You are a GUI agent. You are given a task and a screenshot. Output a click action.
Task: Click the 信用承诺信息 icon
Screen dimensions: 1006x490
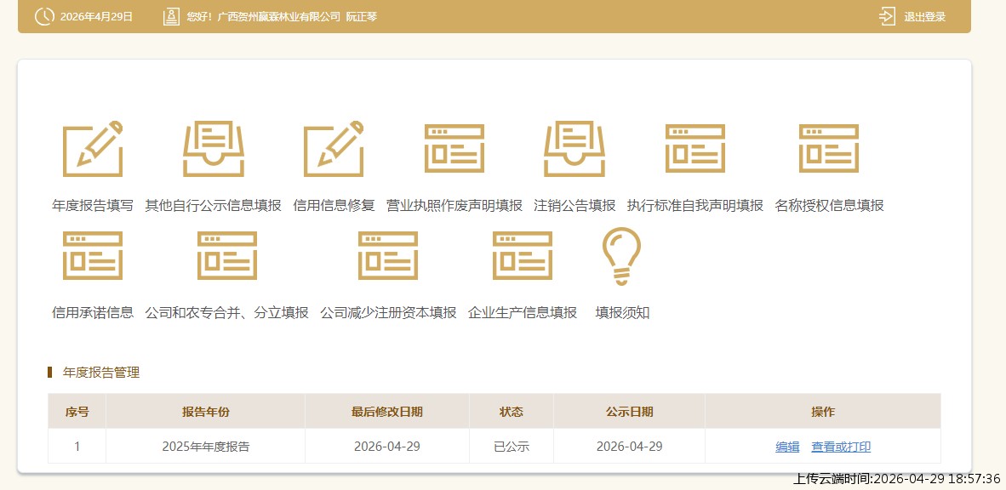(x=93, y=256)
